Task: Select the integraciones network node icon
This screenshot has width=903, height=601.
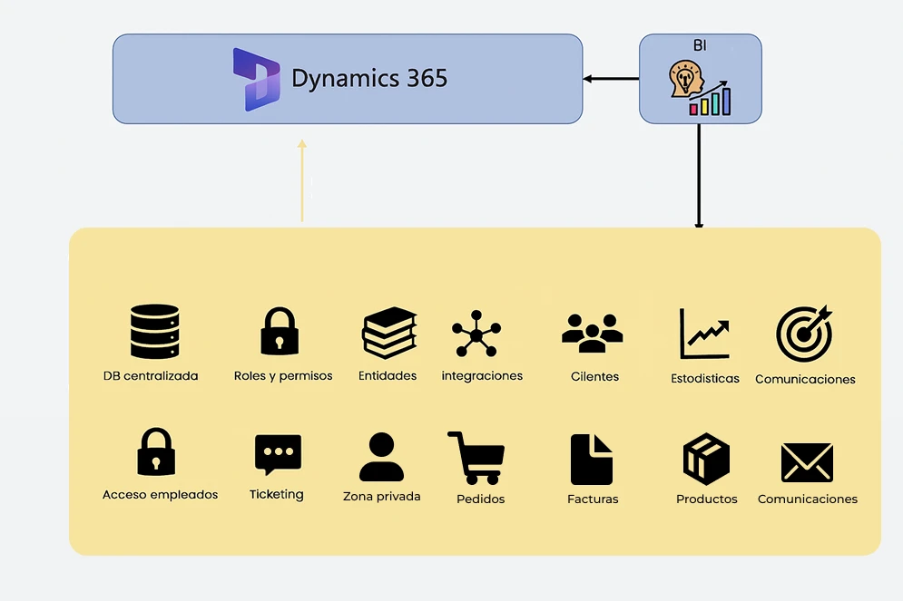Action: 476,334
